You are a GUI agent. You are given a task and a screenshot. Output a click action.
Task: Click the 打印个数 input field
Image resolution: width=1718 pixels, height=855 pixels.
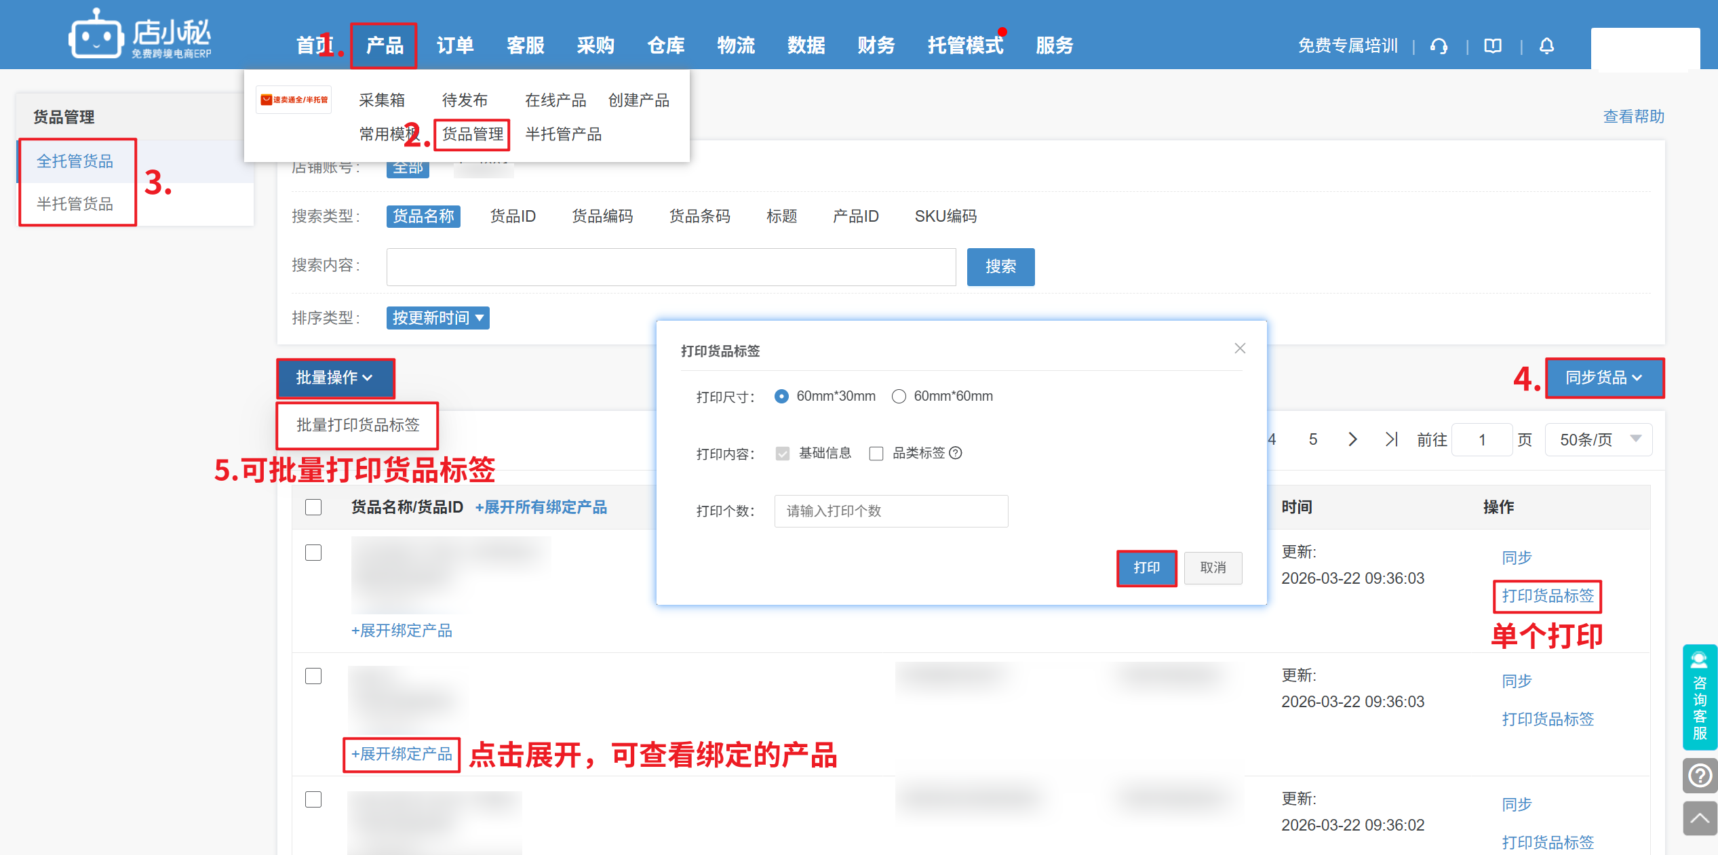click(x=891, y=511)
